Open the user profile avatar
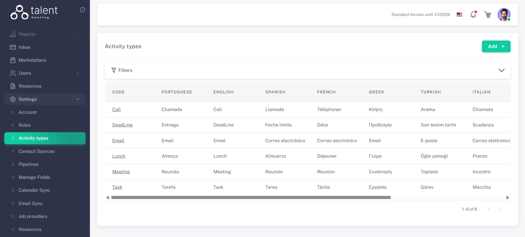 coord(504,15)
